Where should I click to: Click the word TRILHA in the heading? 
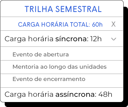click(x=39, y=9)
